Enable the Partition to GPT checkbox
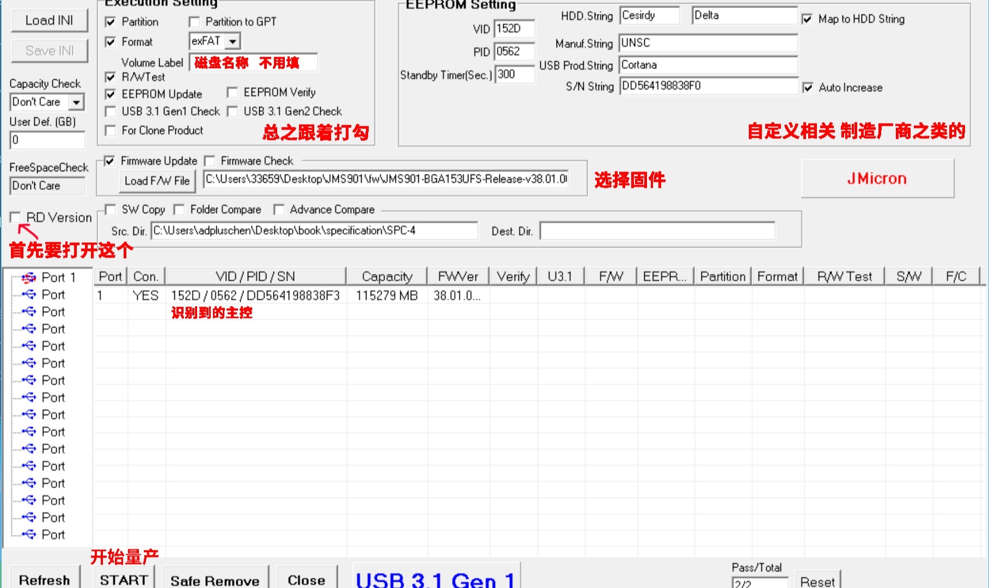Screen dimensions: 989x588 pyautogui.click(x=194, y=22)
